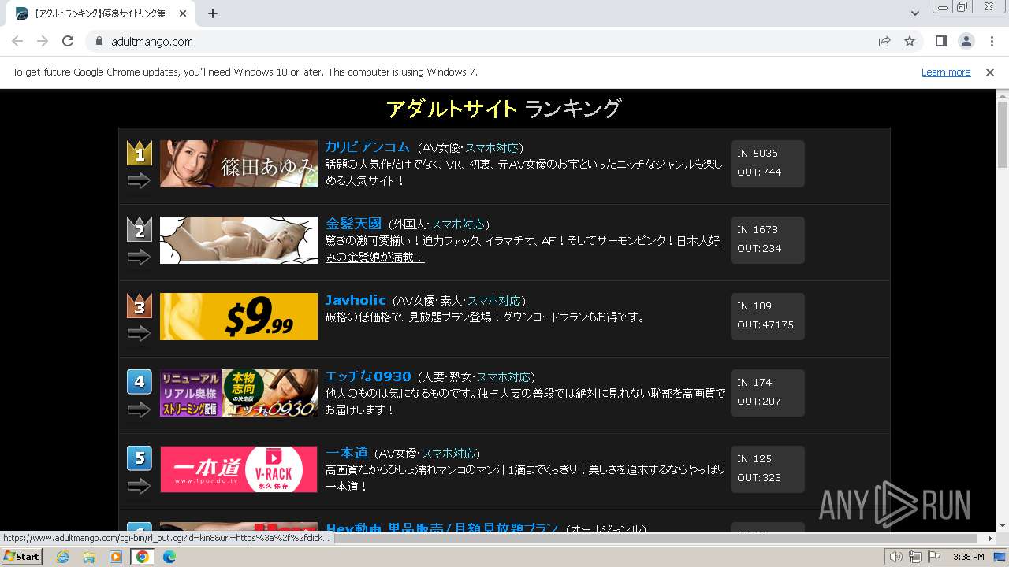Open Microsoft Edge from taskbar

click(169, 557)
